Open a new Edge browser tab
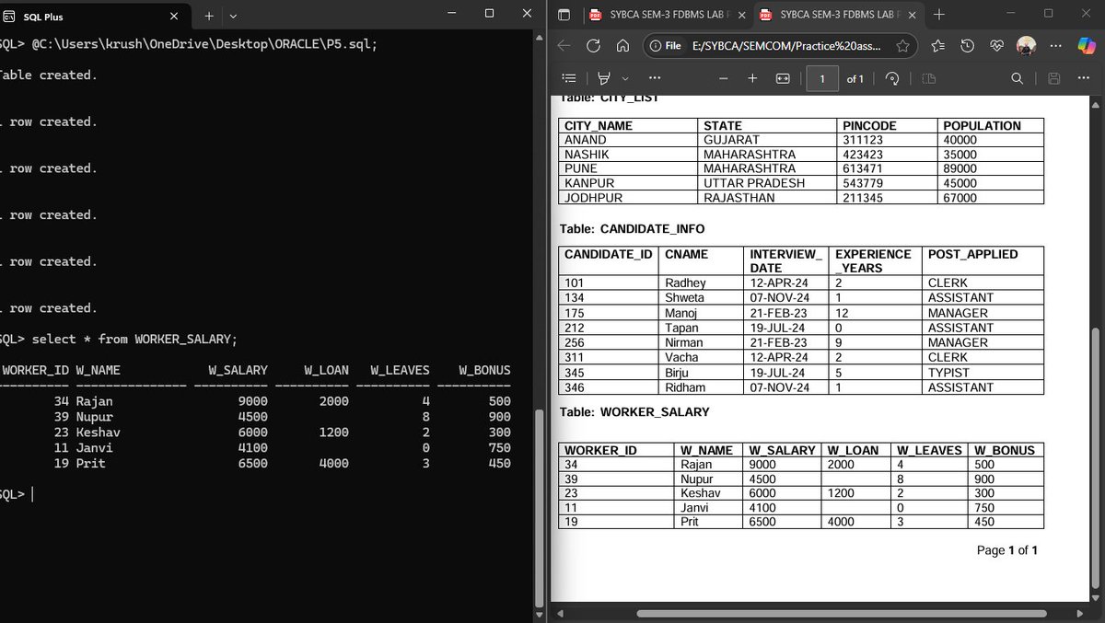Viewport: 1105px width, 623px height. [938, 15]
